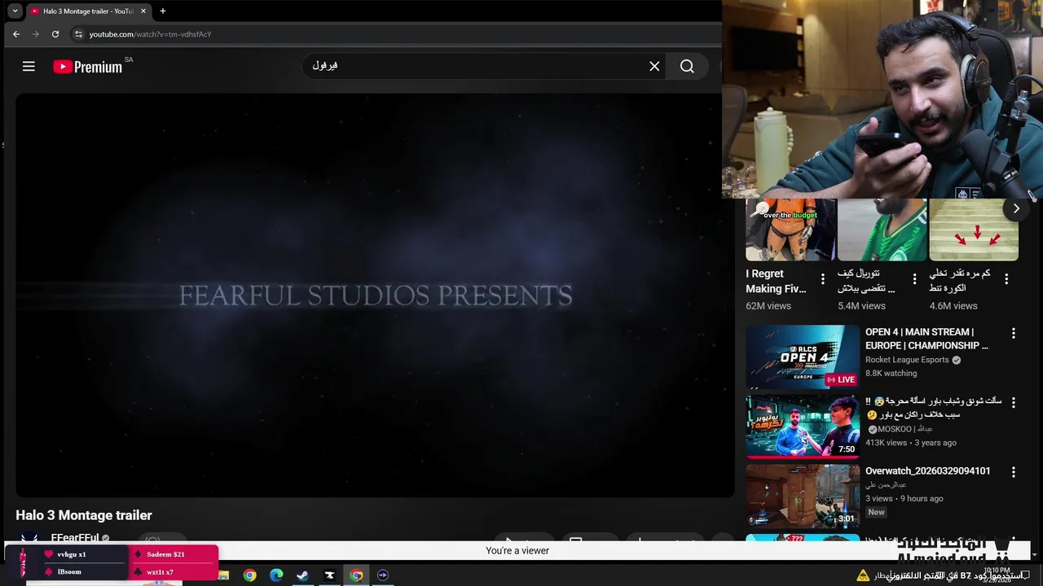Open 'OPEN 4 | MAIN STREAM | EUROPE' video title
Viewport: 1043px width, 586px height.
point(926,339)
